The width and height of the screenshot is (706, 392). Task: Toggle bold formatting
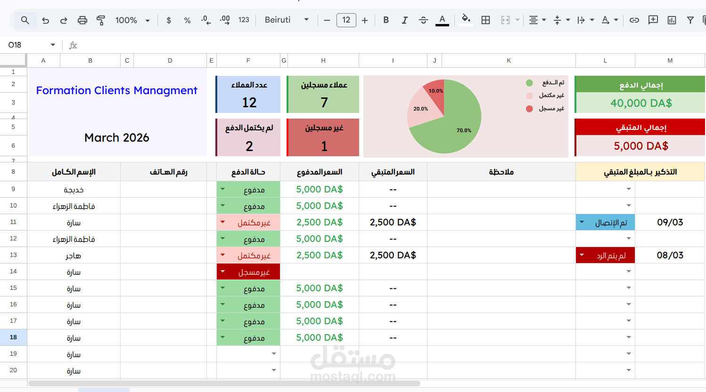tap(386, 20)
